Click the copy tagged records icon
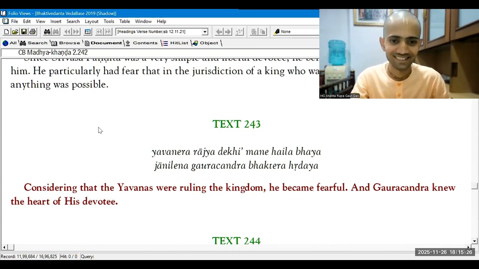The width and height of the screenshot is (479, 269). pyautogui.click(x=263, y=32)
